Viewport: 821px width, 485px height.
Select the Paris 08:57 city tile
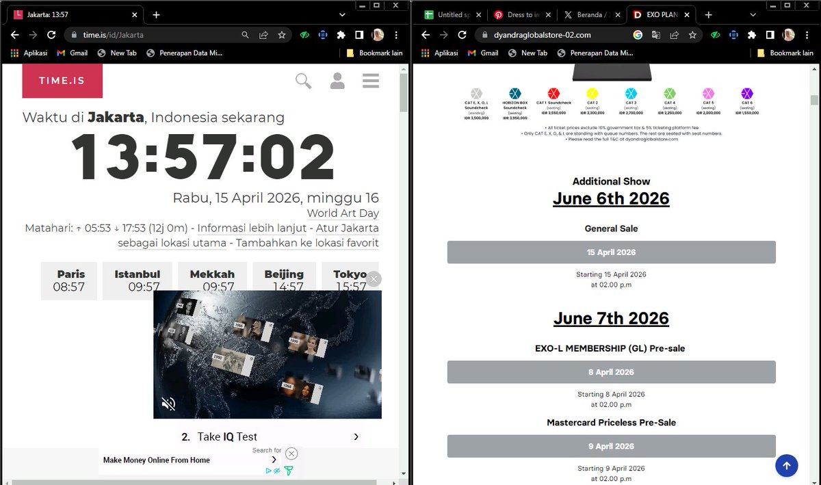[69, 280]
